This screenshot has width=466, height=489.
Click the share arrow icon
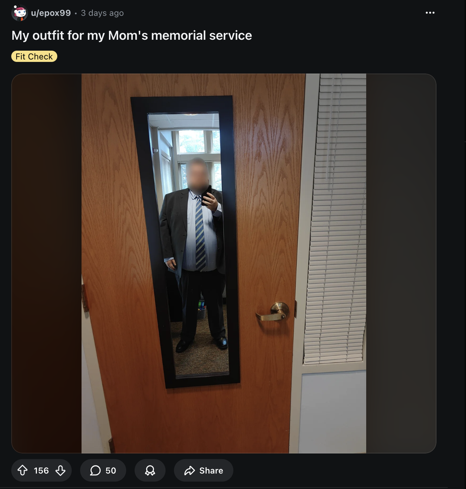pos(190,470)
